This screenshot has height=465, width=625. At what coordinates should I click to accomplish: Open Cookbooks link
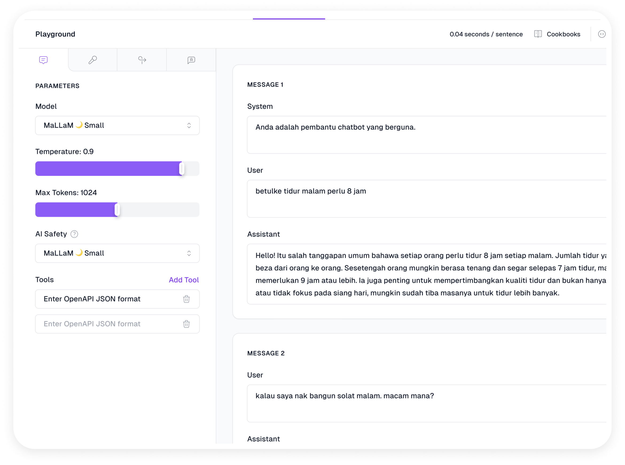563,34
